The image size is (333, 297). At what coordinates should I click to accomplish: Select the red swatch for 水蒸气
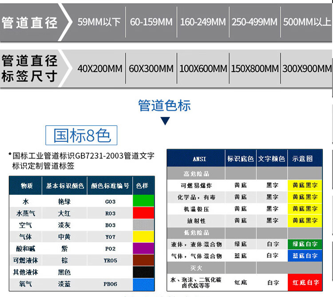coord(143,213)
